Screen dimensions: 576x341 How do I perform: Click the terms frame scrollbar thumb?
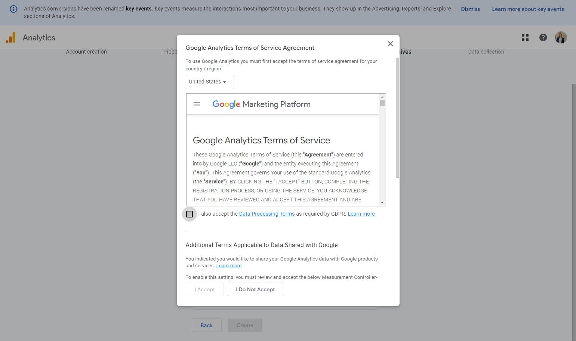382,103
